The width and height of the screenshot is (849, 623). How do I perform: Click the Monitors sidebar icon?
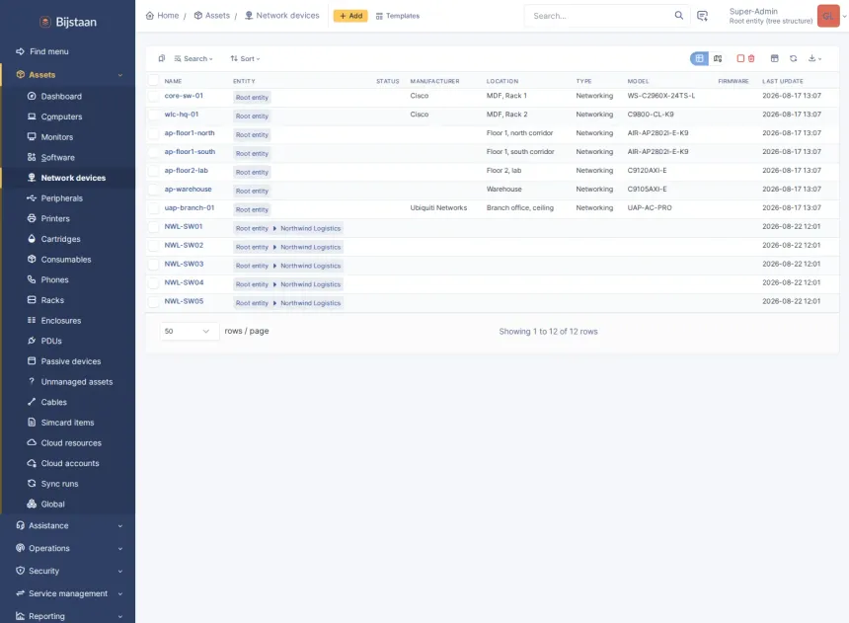(32, 136)
